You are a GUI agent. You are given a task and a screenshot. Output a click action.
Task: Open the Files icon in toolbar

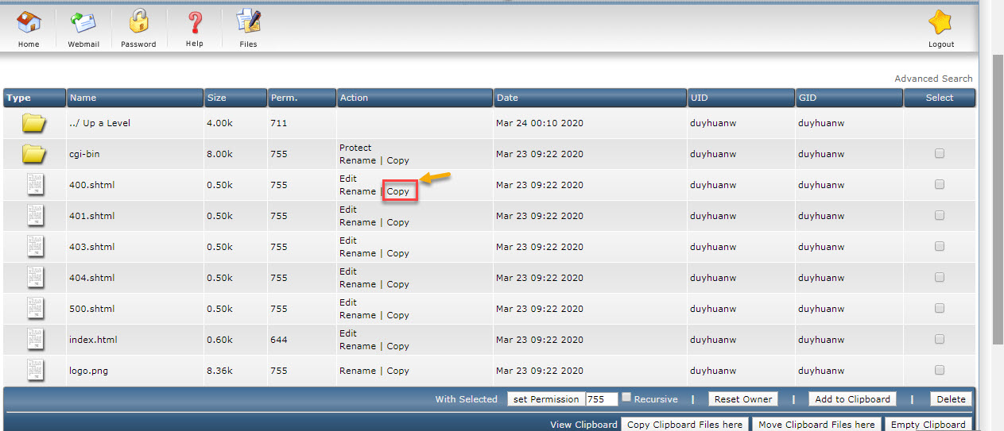[x=248, y=22]
